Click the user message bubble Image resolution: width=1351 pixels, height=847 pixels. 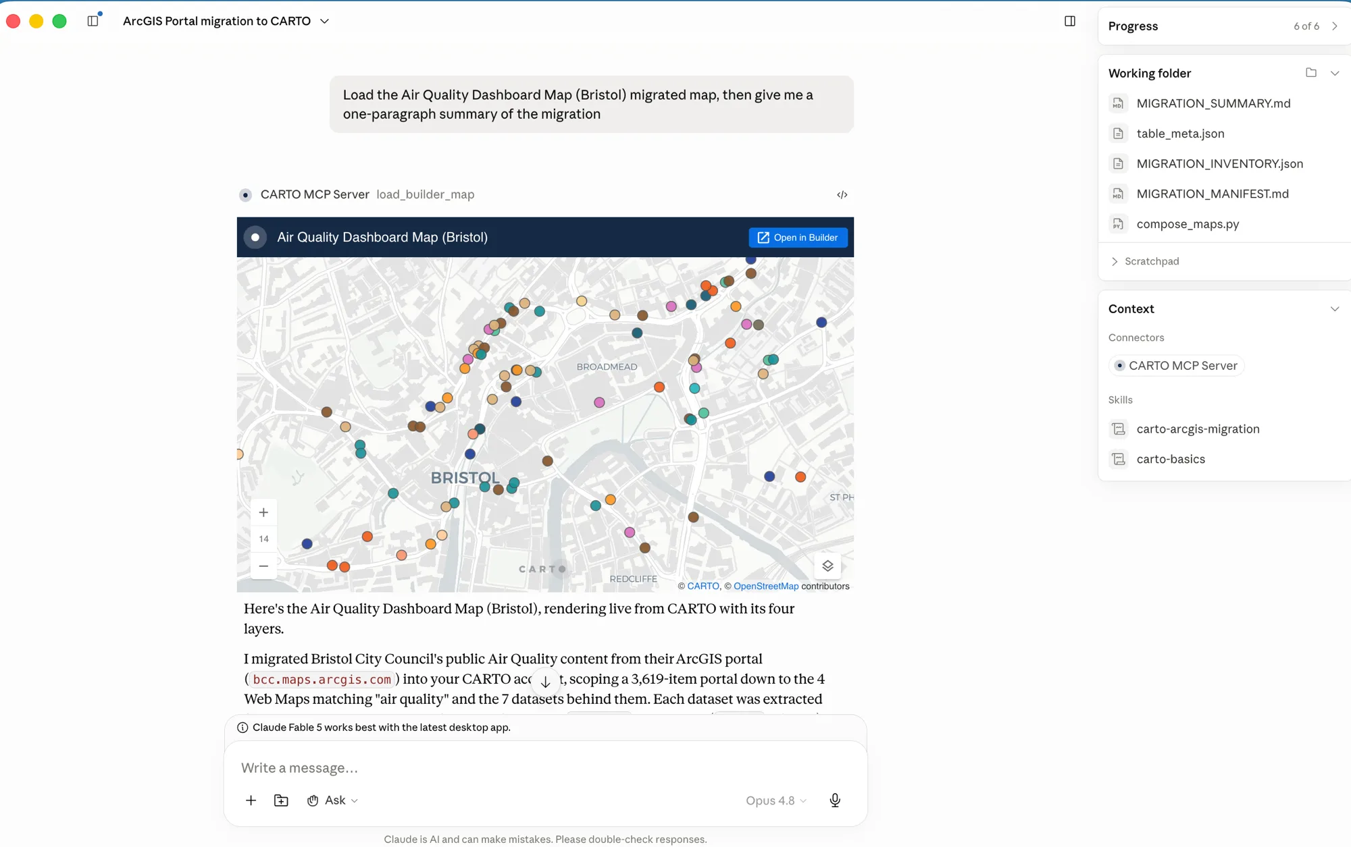tap(592, 105)
